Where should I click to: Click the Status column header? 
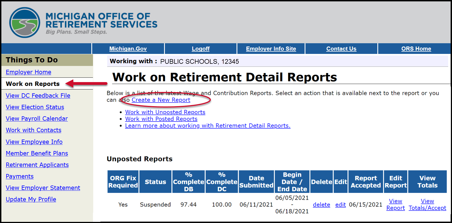pos(156,182)
